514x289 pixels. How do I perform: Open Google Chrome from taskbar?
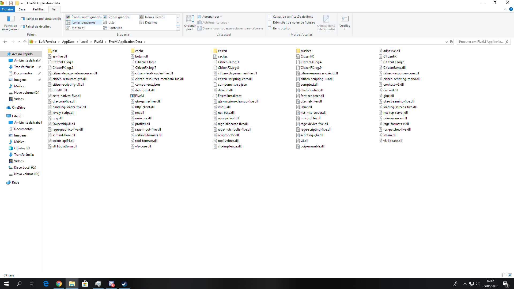59,284
